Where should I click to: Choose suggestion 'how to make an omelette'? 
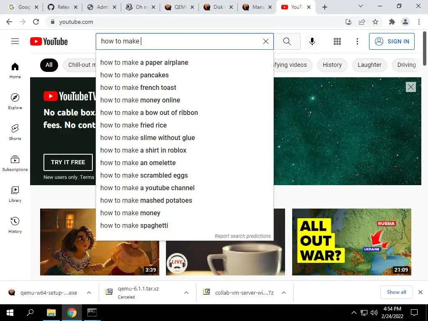click(x=184, y=163)
